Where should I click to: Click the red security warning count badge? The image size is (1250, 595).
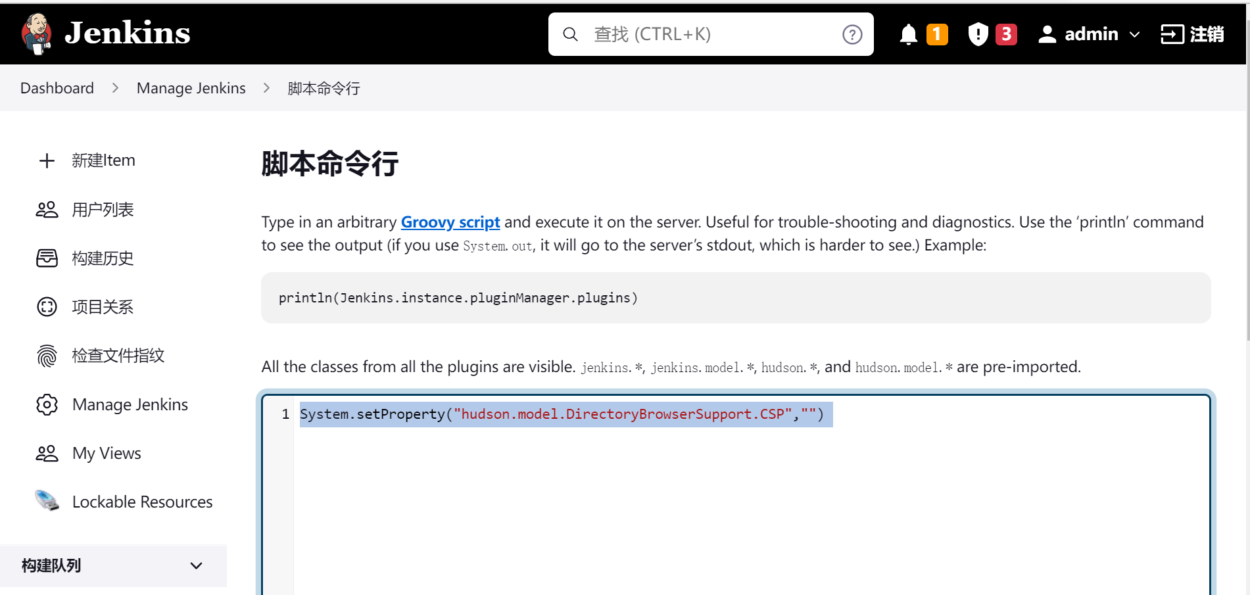[1006, 34]
